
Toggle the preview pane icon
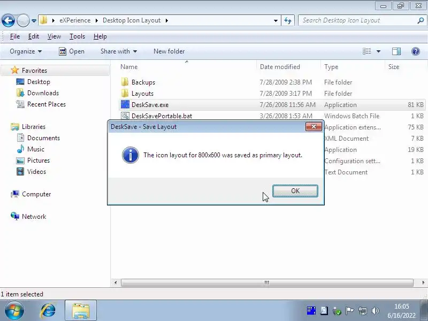(x=396, y=51)
